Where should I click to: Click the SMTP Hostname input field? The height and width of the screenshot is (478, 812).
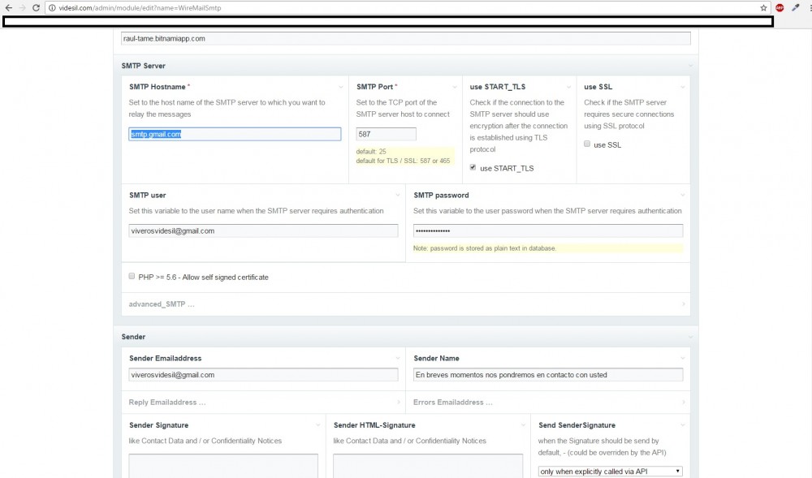(235, 134)
